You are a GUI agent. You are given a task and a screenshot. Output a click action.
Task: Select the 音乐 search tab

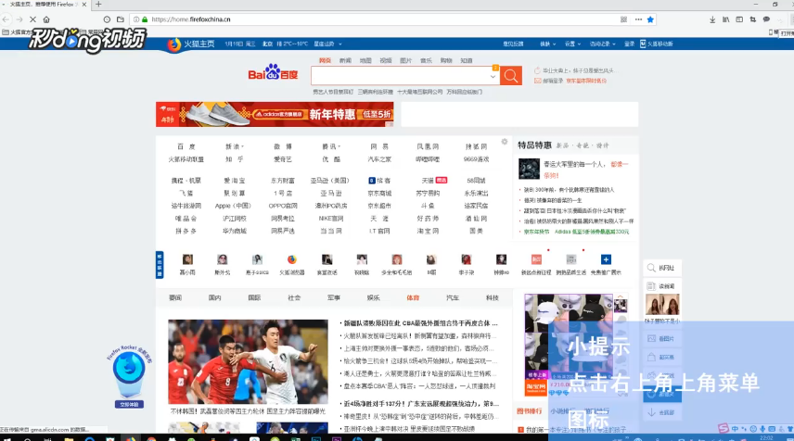pyautogui.click(x=427, y=61)
